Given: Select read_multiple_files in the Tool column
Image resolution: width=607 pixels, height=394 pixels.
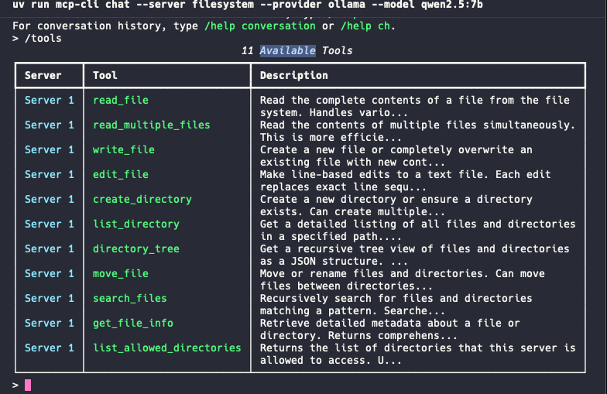Looking at the screenshot, I should pos(152,125).
